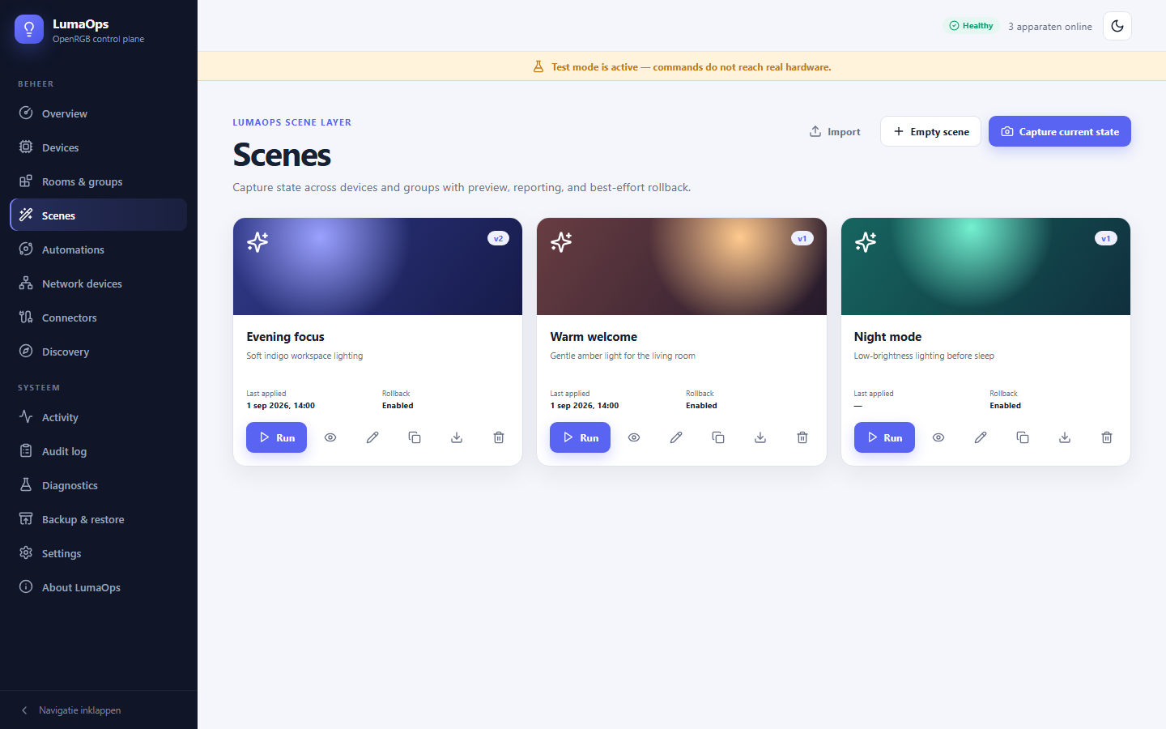This screenshot has width=1166, height=729.
Task: Open the Discovery page
Action: (99, 352)
